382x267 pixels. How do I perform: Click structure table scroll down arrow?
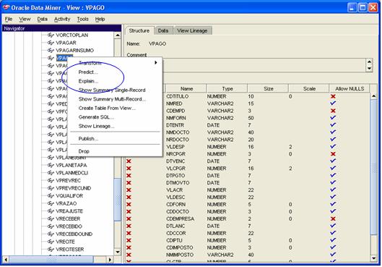click(x=374, y=258)
